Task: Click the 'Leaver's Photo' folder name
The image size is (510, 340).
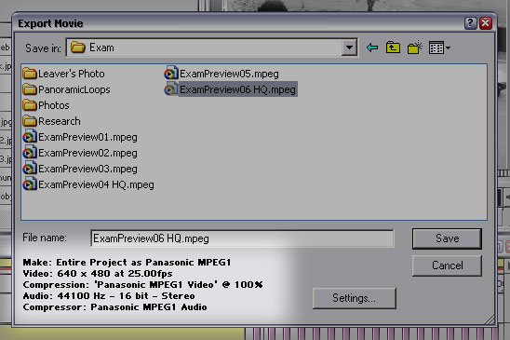Action: pyautogui.click(x=72, y=74)
